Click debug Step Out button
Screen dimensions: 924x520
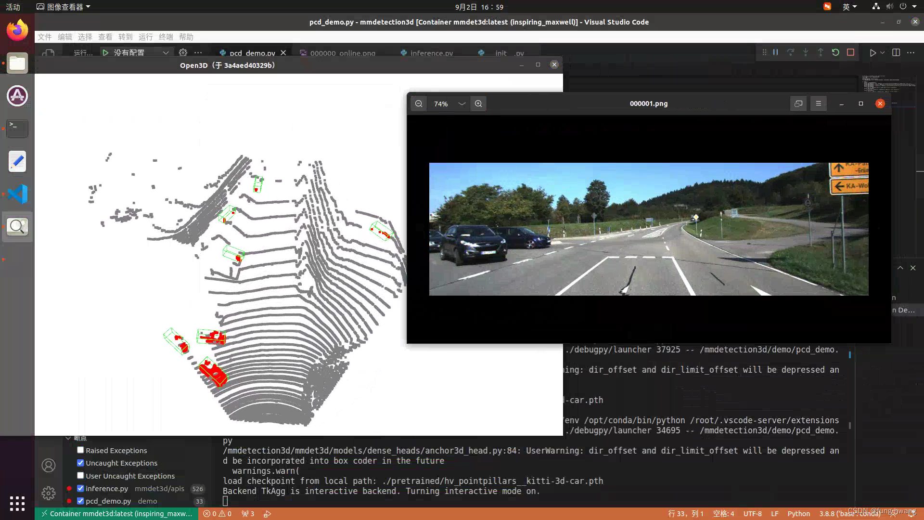(x=821, y=52)
